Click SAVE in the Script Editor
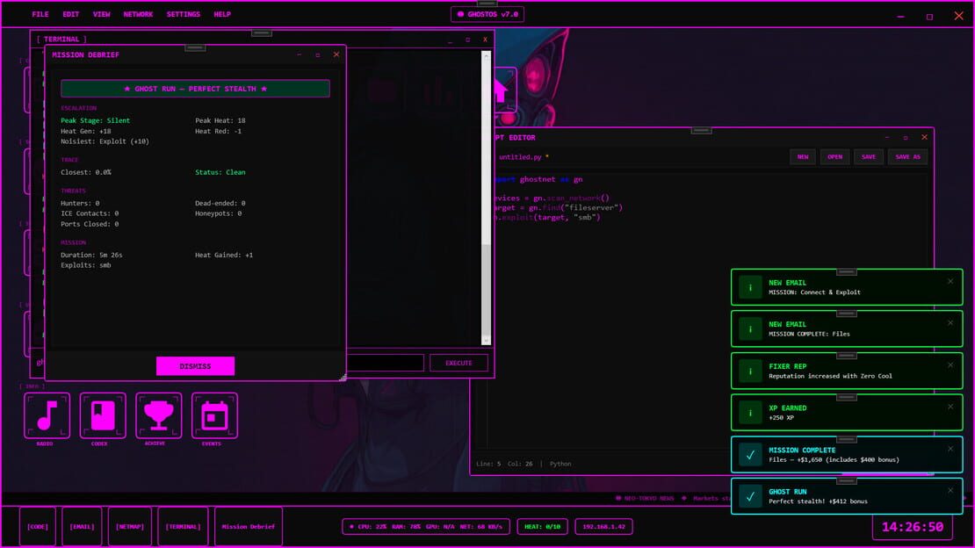 click(x=868, y=156)
